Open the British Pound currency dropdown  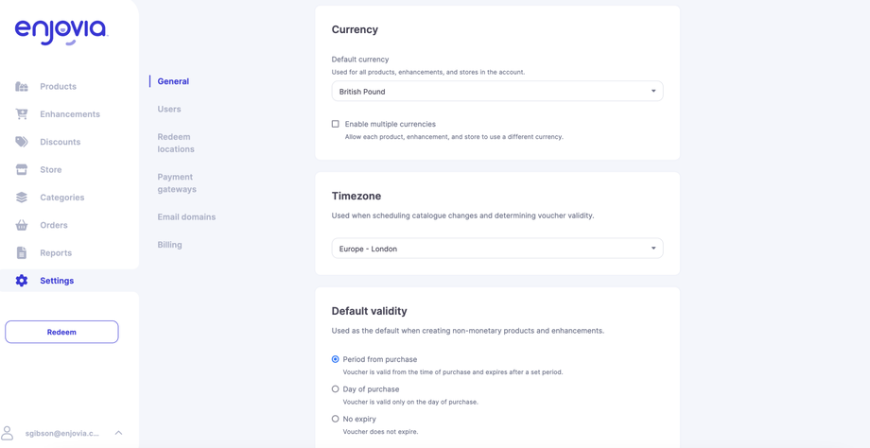point(496,92)
